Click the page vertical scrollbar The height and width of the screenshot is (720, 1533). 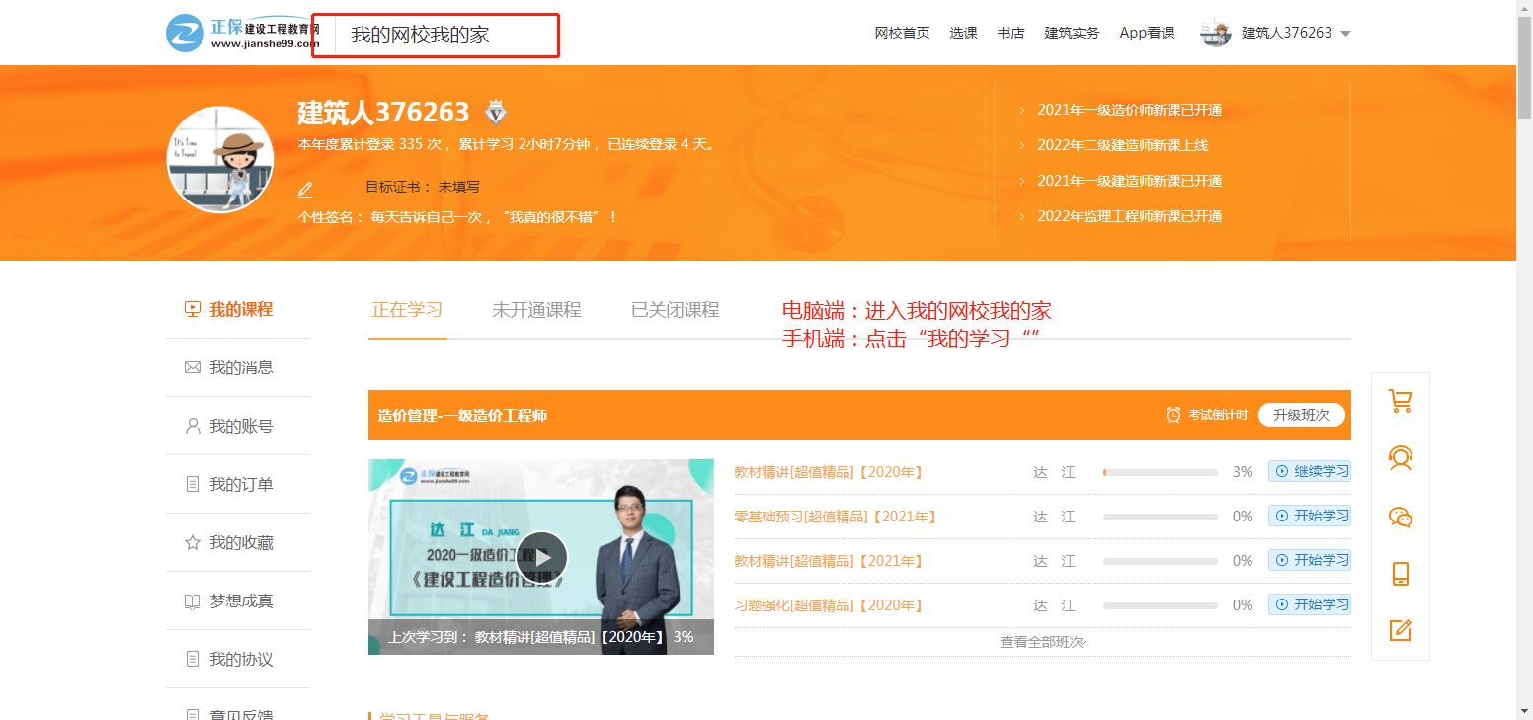coord(1524,296)
